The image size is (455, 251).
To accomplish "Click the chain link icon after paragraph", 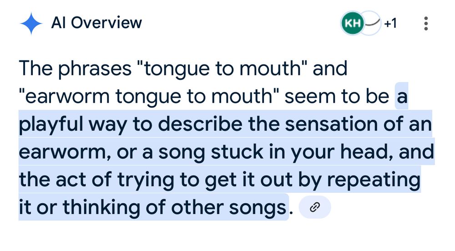I will click(x=315, y=207).
